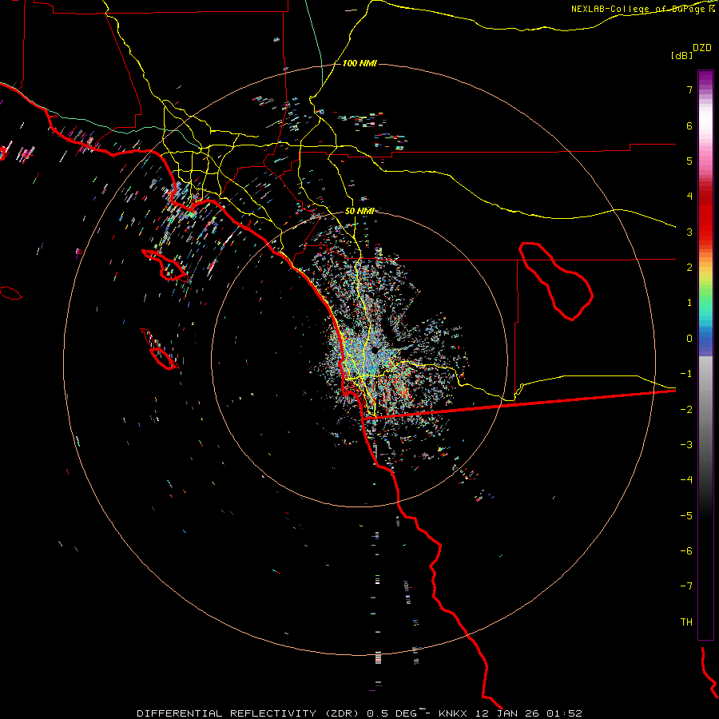Click the "KNKX" radar site identifier
Viewport: 719px width, 719px height.
(453, 713)
